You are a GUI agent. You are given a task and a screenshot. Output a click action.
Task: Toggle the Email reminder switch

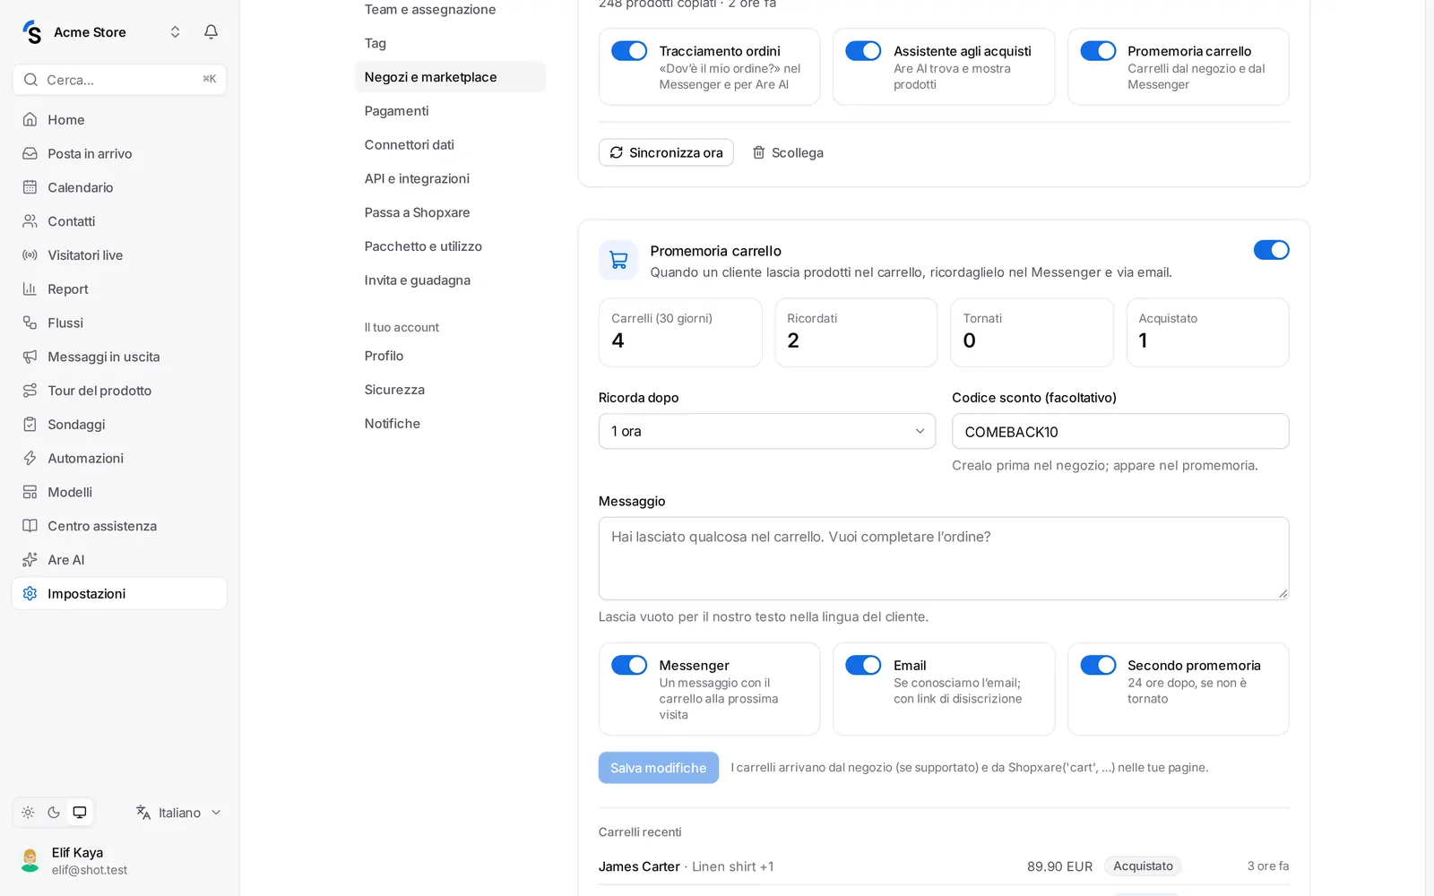point(863,665)
